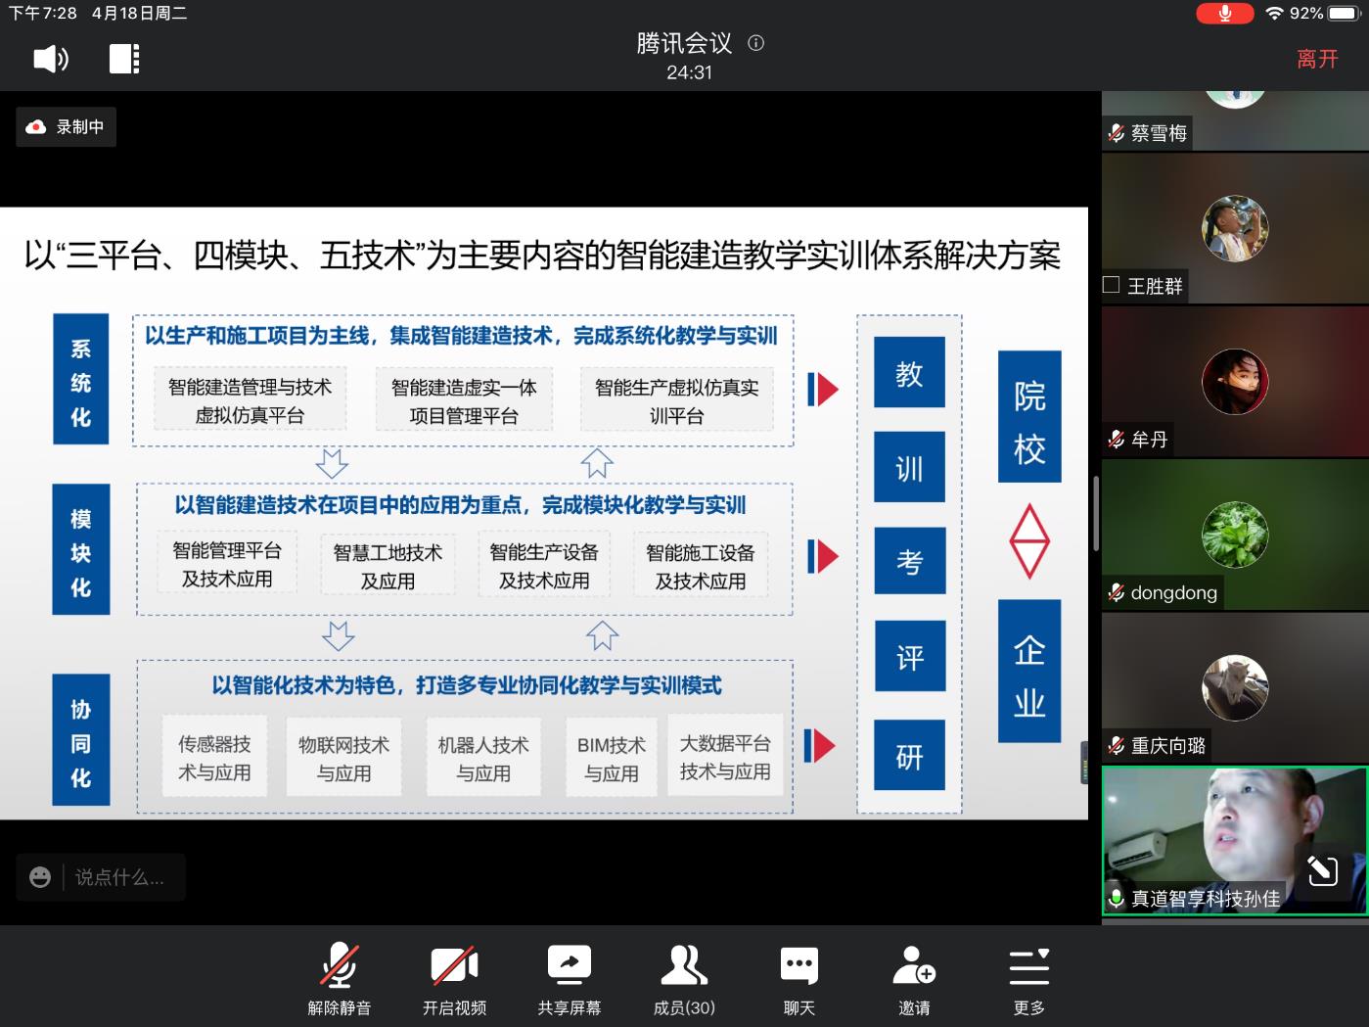This screenshot has height=1027, width=1369.
Task: Type in the 说点什么 message field
Action: tap(120, 877)
